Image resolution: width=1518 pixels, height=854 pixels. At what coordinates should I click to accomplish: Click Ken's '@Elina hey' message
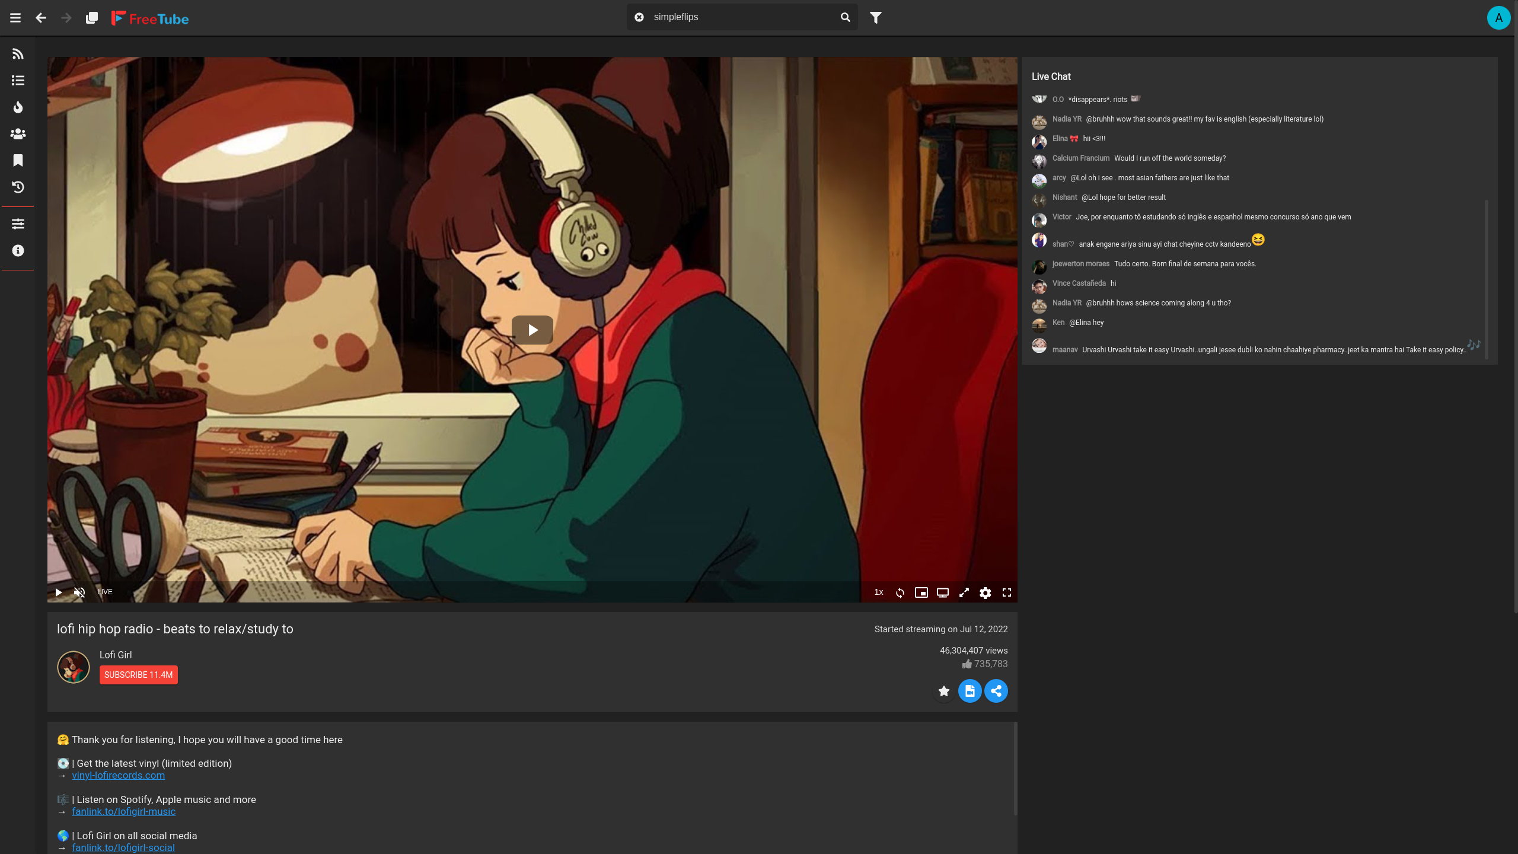pyautogui.click(x=1086, y=323)
